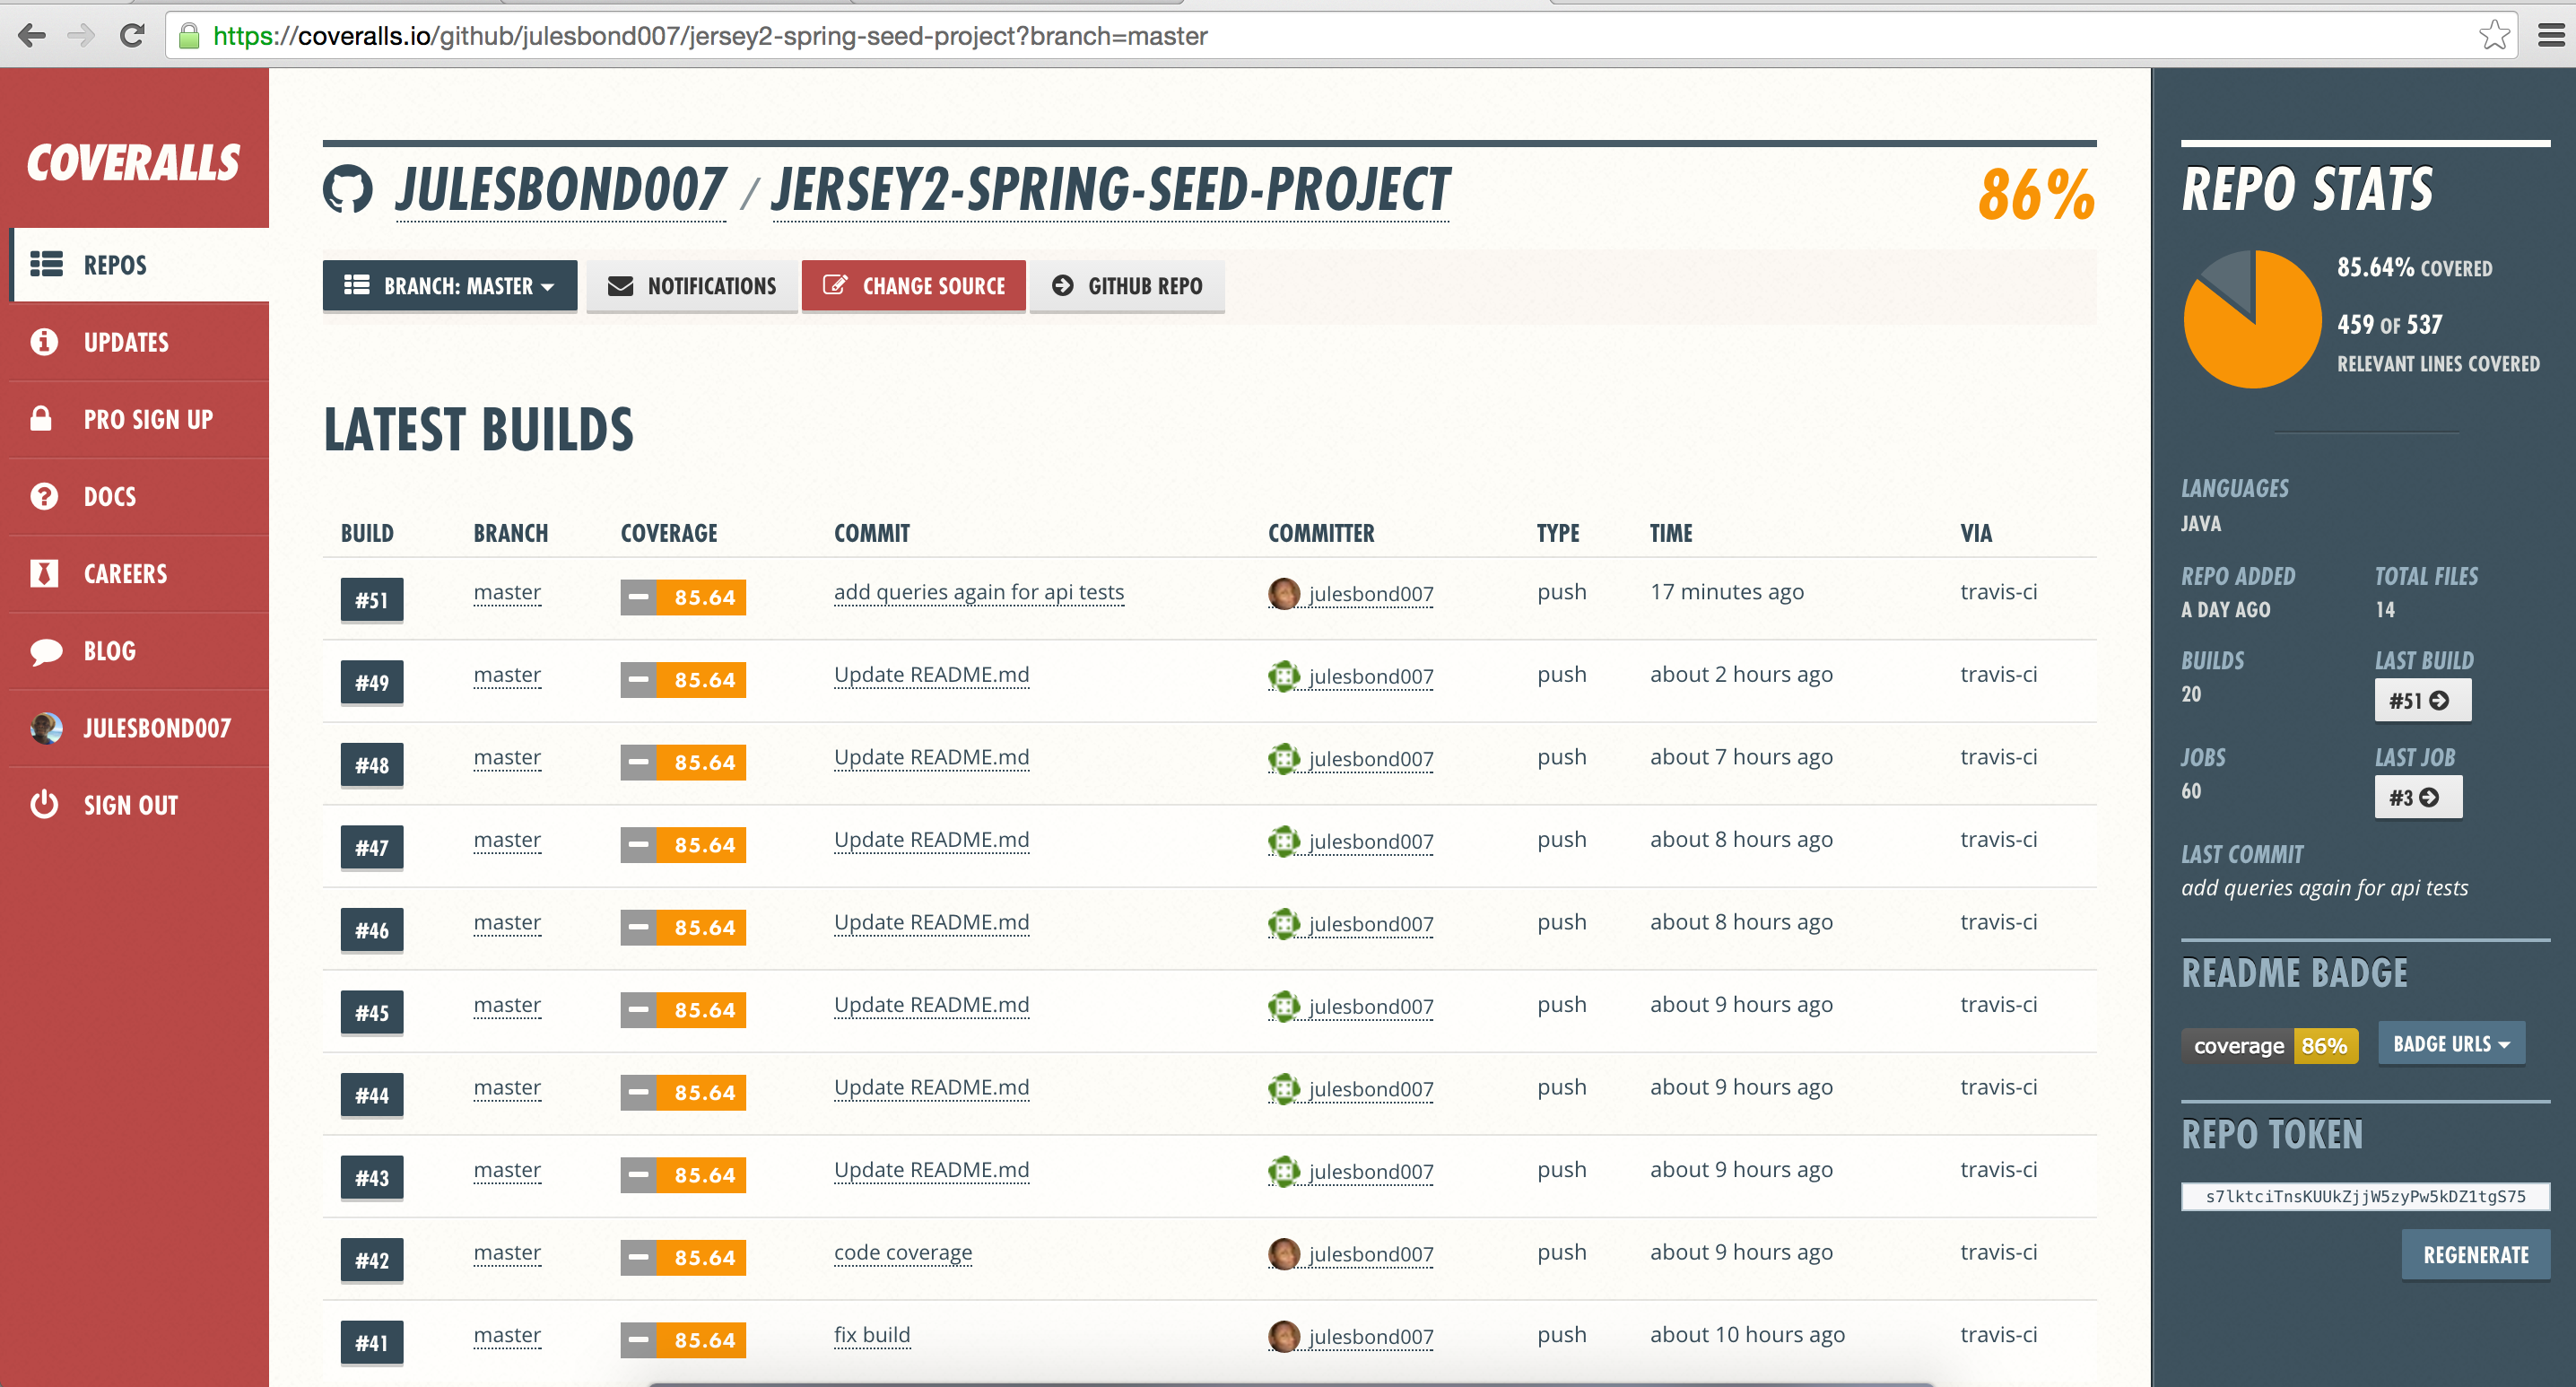
Task: Go to Docs in the sidebar
Action: pyautogui.click(x=109, y=496)
